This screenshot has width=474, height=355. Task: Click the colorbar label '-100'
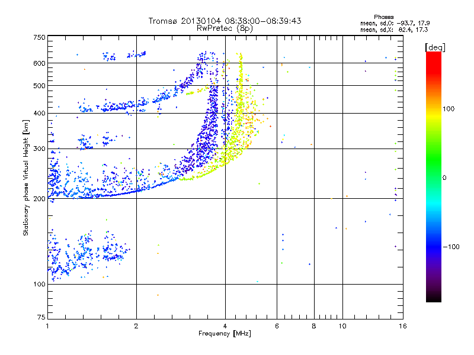[x=451, y=247]
